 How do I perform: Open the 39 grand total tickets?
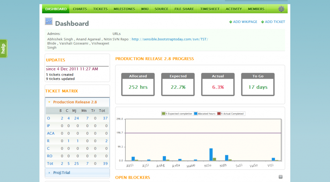tap(105, 164)
